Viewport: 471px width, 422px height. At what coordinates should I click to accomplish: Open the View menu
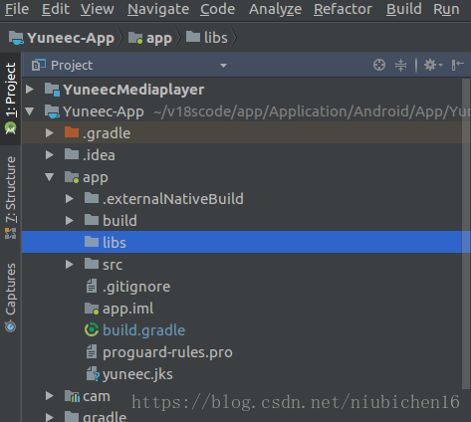tap(98, 9)
